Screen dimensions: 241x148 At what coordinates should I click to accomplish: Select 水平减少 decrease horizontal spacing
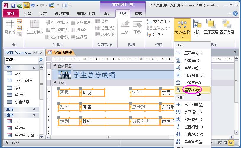(193, 120)
